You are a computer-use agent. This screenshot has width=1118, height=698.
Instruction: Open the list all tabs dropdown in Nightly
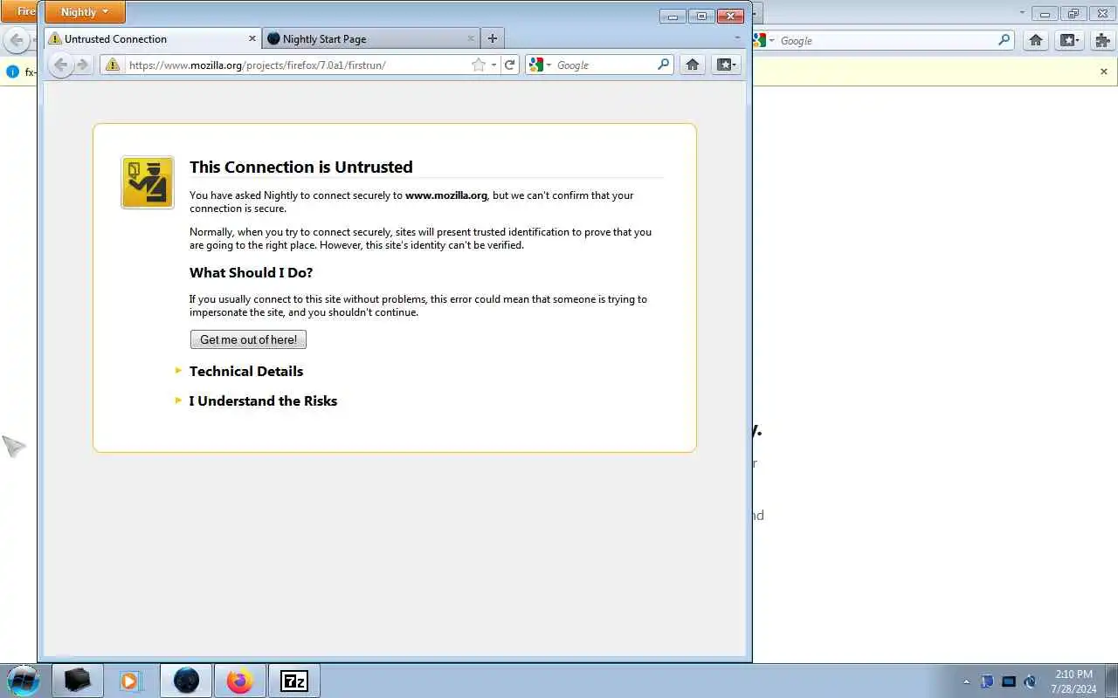click(737, 38)
